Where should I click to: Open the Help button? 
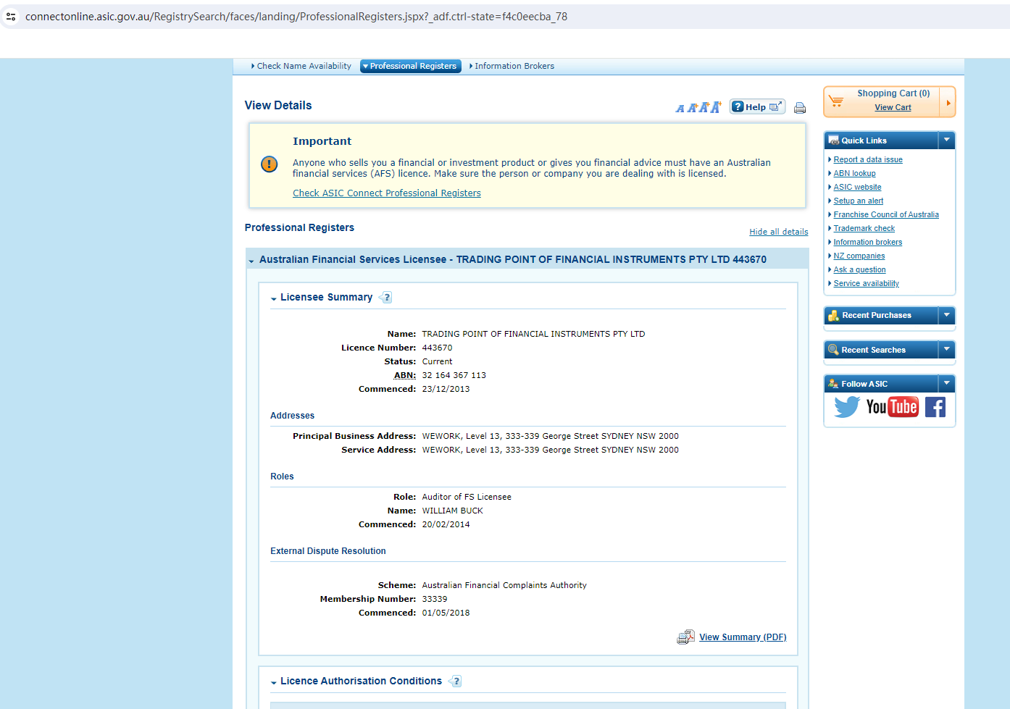coord(757,107)
